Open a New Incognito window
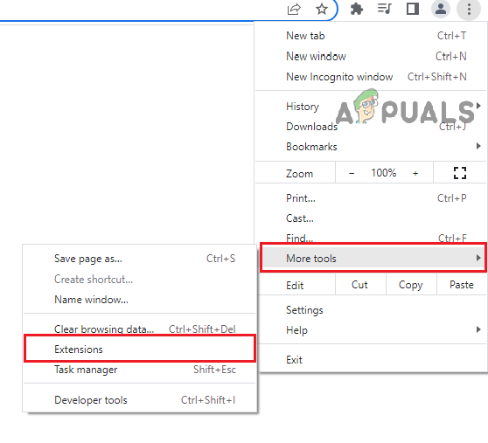This screenshot has width=488, height=443. click(372, 77)
